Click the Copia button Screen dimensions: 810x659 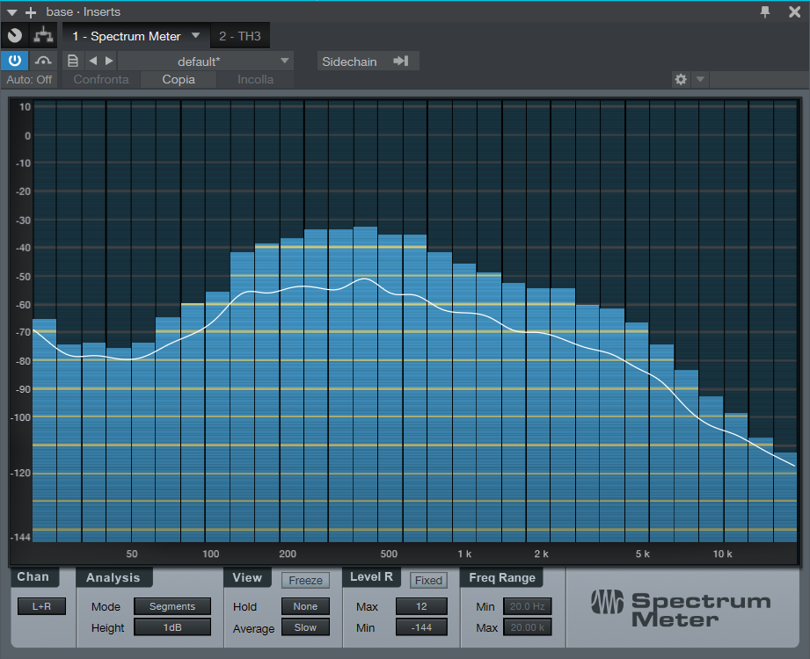(179, 79)
